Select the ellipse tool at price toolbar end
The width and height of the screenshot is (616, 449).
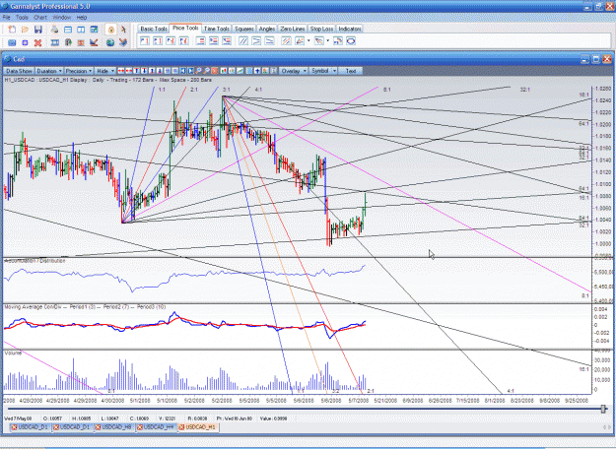[x=351, y=40]
